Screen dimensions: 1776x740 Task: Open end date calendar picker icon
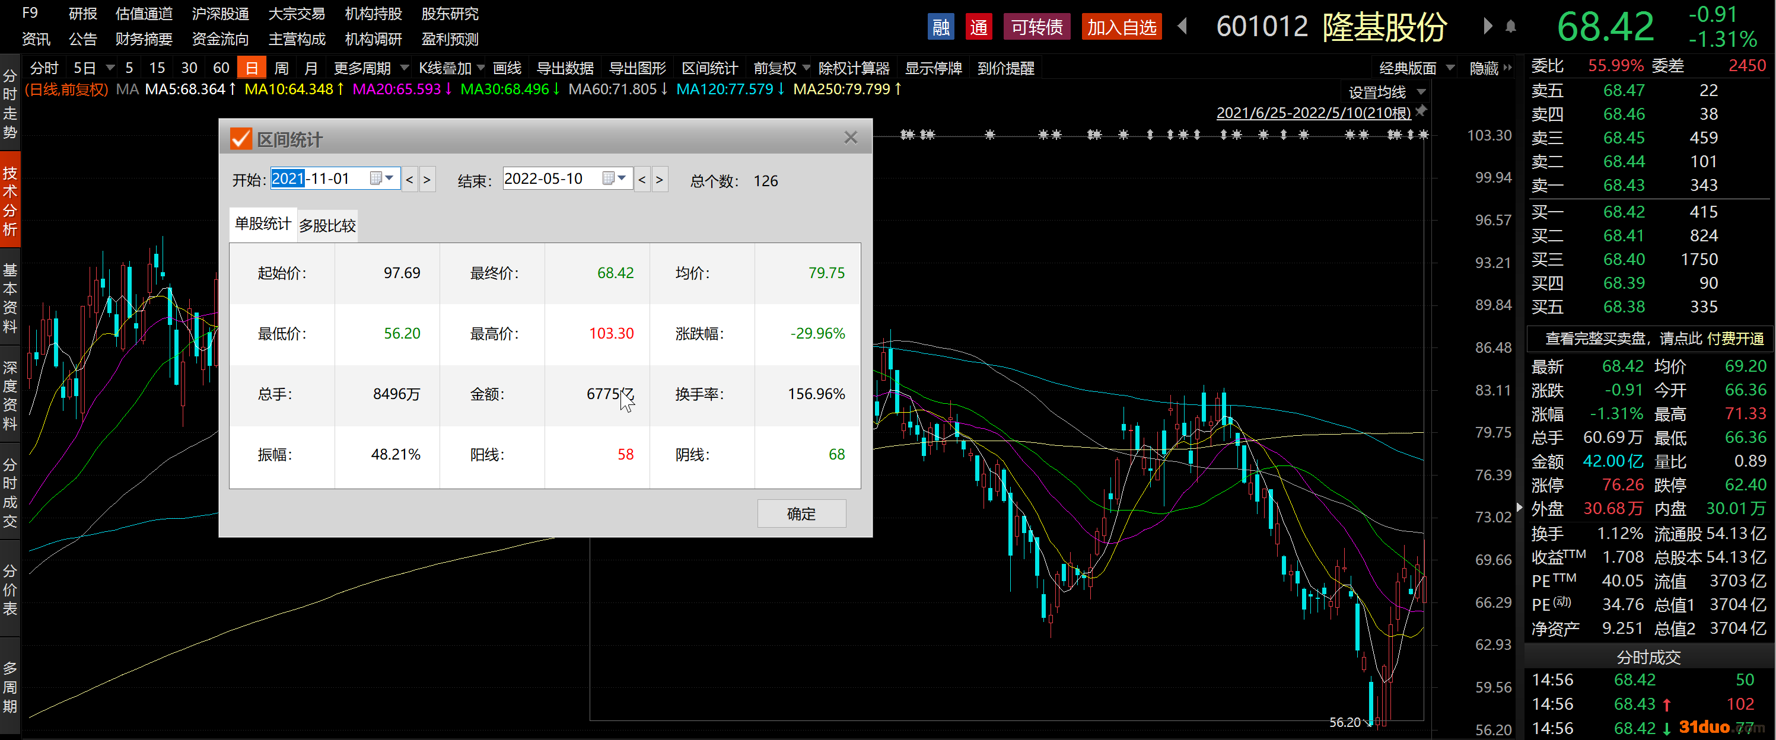pos(609,178)
